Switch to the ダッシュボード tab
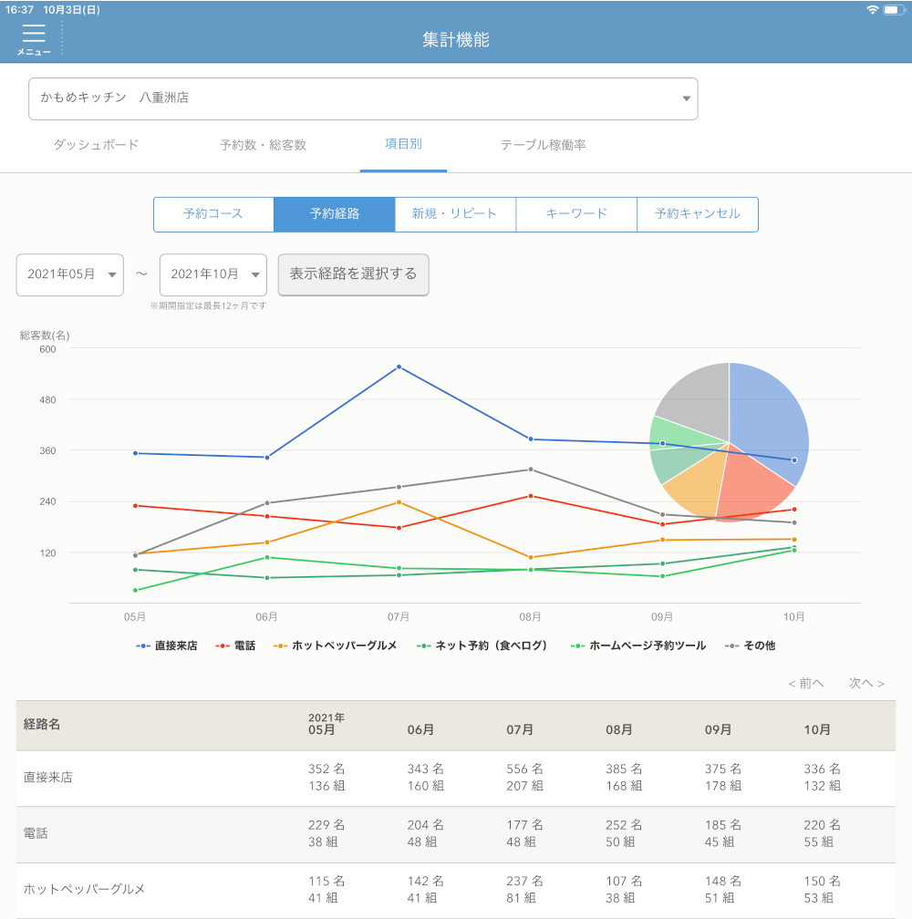912x919 pixels. pos(96,145)
